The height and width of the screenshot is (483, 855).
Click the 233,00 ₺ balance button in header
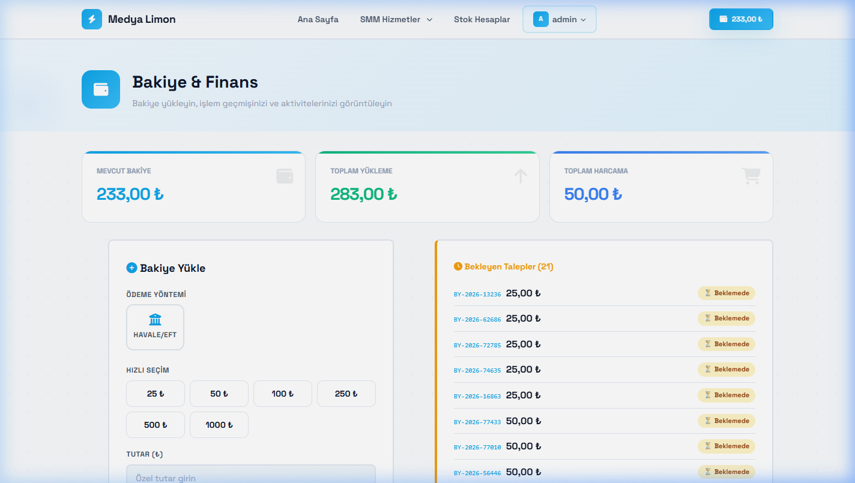coord(740,19)
